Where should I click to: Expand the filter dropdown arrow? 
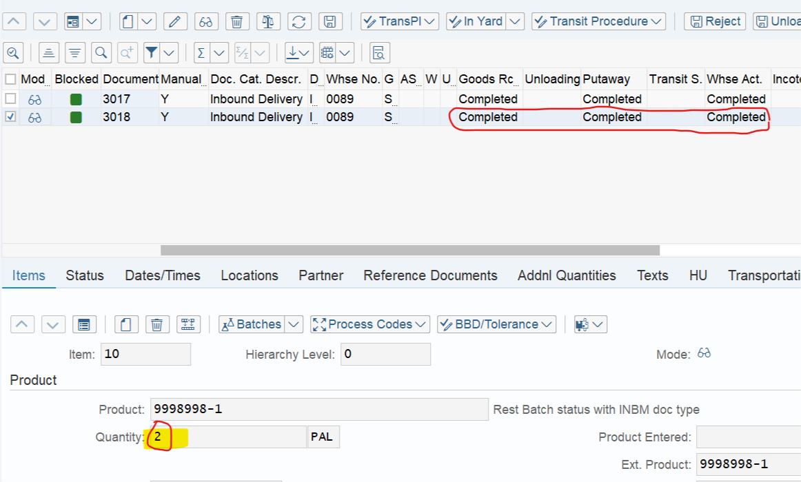[x=168, y=52]
